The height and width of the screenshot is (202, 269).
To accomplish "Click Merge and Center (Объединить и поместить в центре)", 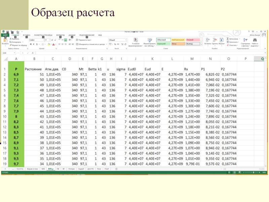I will (90, 44).
